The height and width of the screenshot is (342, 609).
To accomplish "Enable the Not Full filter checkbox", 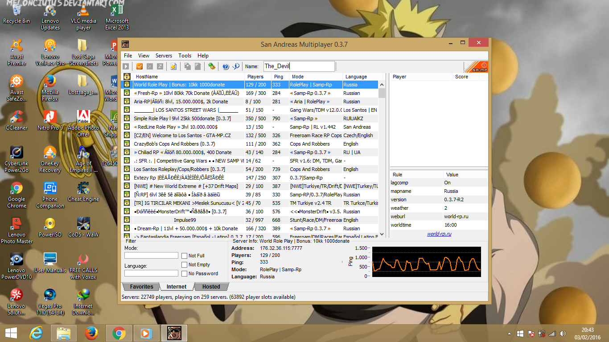I will [184, 255].
